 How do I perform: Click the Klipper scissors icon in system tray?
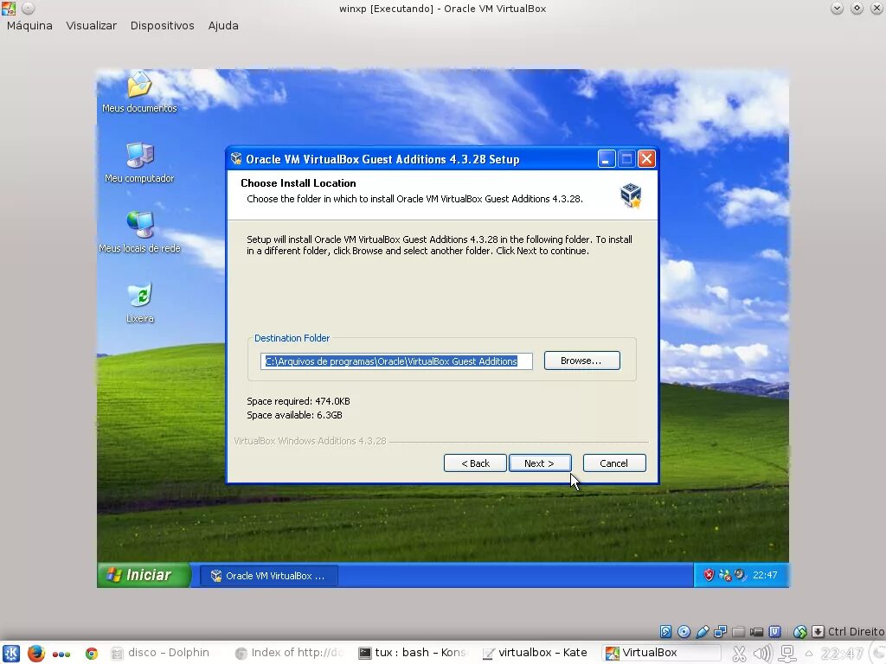740,653
